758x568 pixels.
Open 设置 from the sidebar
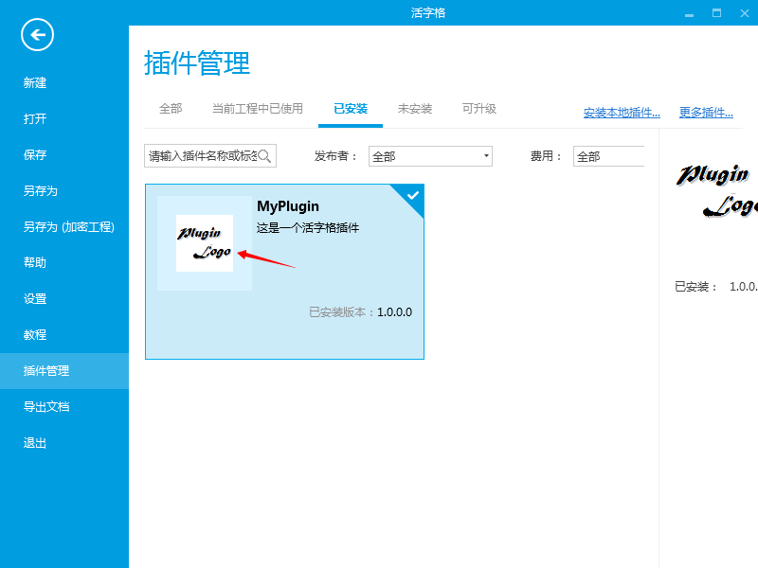pyautogui.click(x=35, y=299)
